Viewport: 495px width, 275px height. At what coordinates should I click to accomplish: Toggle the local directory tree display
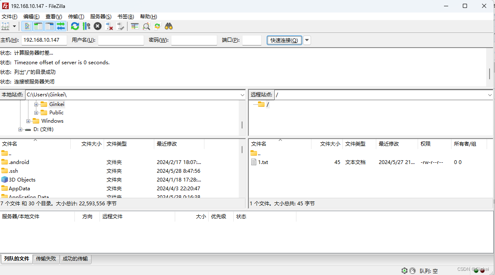tap(38, 26)
